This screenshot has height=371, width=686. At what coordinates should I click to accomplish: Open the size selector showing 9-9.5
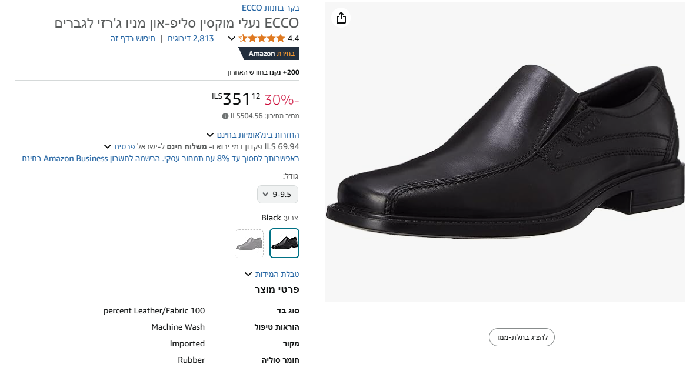point(277,194)
